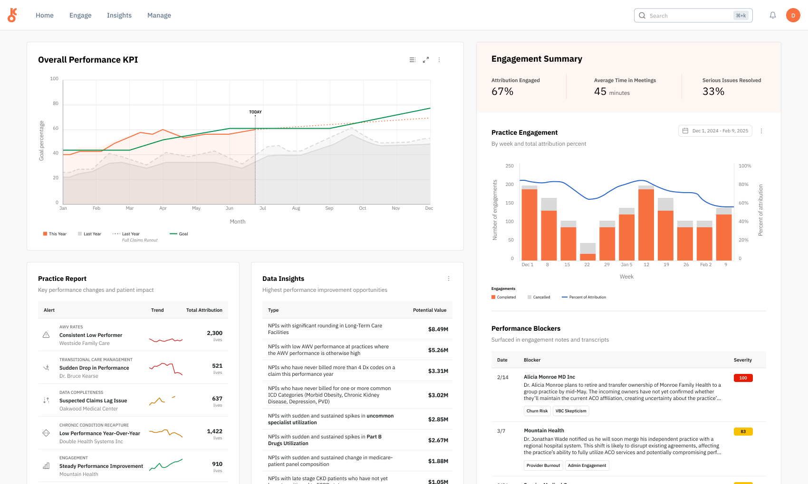This screenshot has width=808, height=484.
Task: Click the diamond icon beside Low Performance Year-Over-Year
Action: [x=46, y=433]
